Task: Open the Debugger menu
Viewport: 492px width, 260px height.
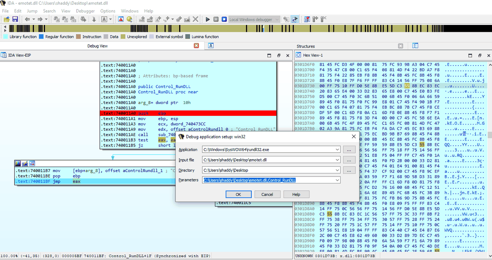Action: (86, 11)
